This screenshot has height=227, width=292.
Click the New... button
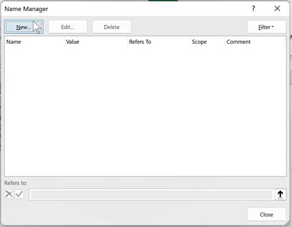(x=24, y=27)
